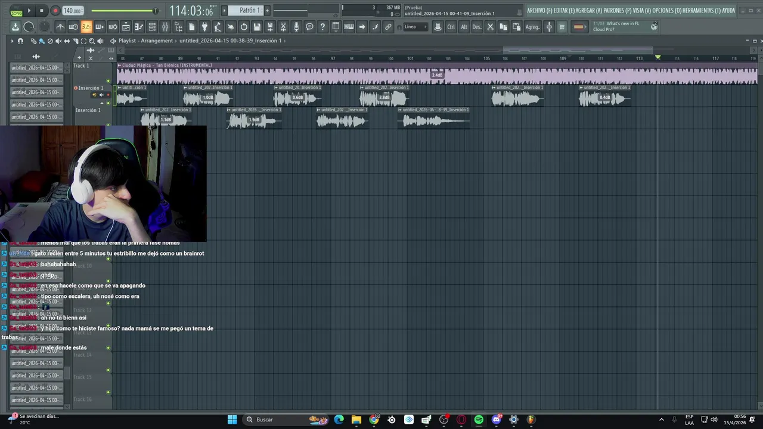Click the Ctrl shortcut button
This screenshot has height=429, width=763.
click(451, 27)
